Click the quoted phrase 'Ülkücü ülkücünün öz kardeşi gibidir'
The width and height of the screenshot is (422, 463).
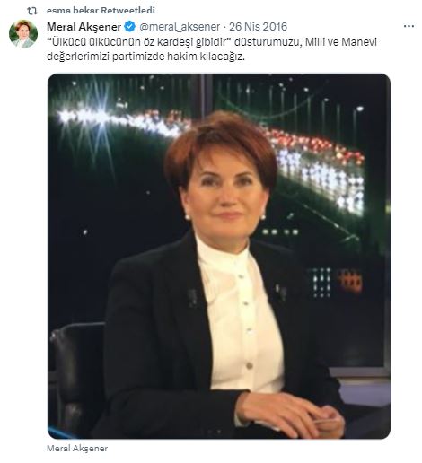pyautogui.click(x=140, y=42)
